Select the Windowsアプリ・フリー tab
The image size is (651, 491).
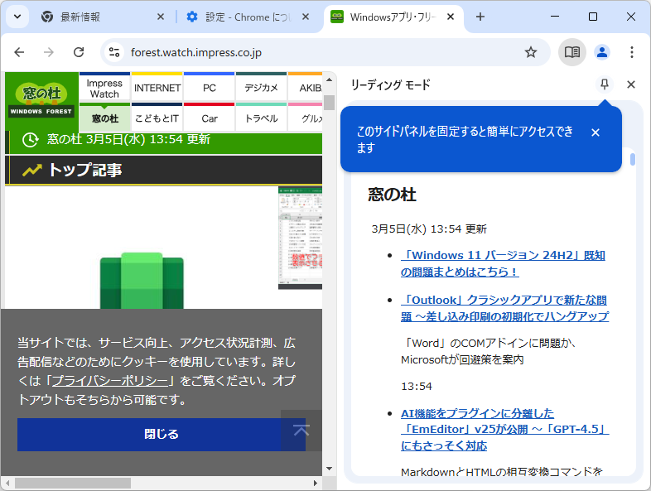pyautogui.click(x=393, y=17)
